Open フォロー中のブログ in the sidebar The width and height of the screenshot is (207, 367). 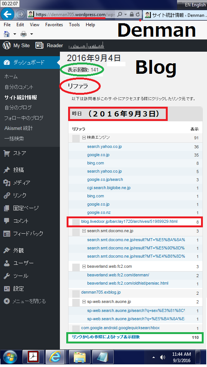[x=24, y=118]
